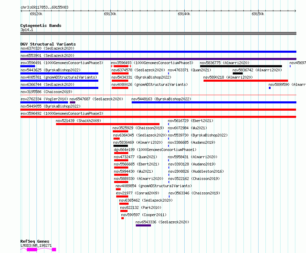Click nsv822132 (Park2010) label
Image resolution: width=306 pixels, height=253 pixels.
tap(141, 208)
